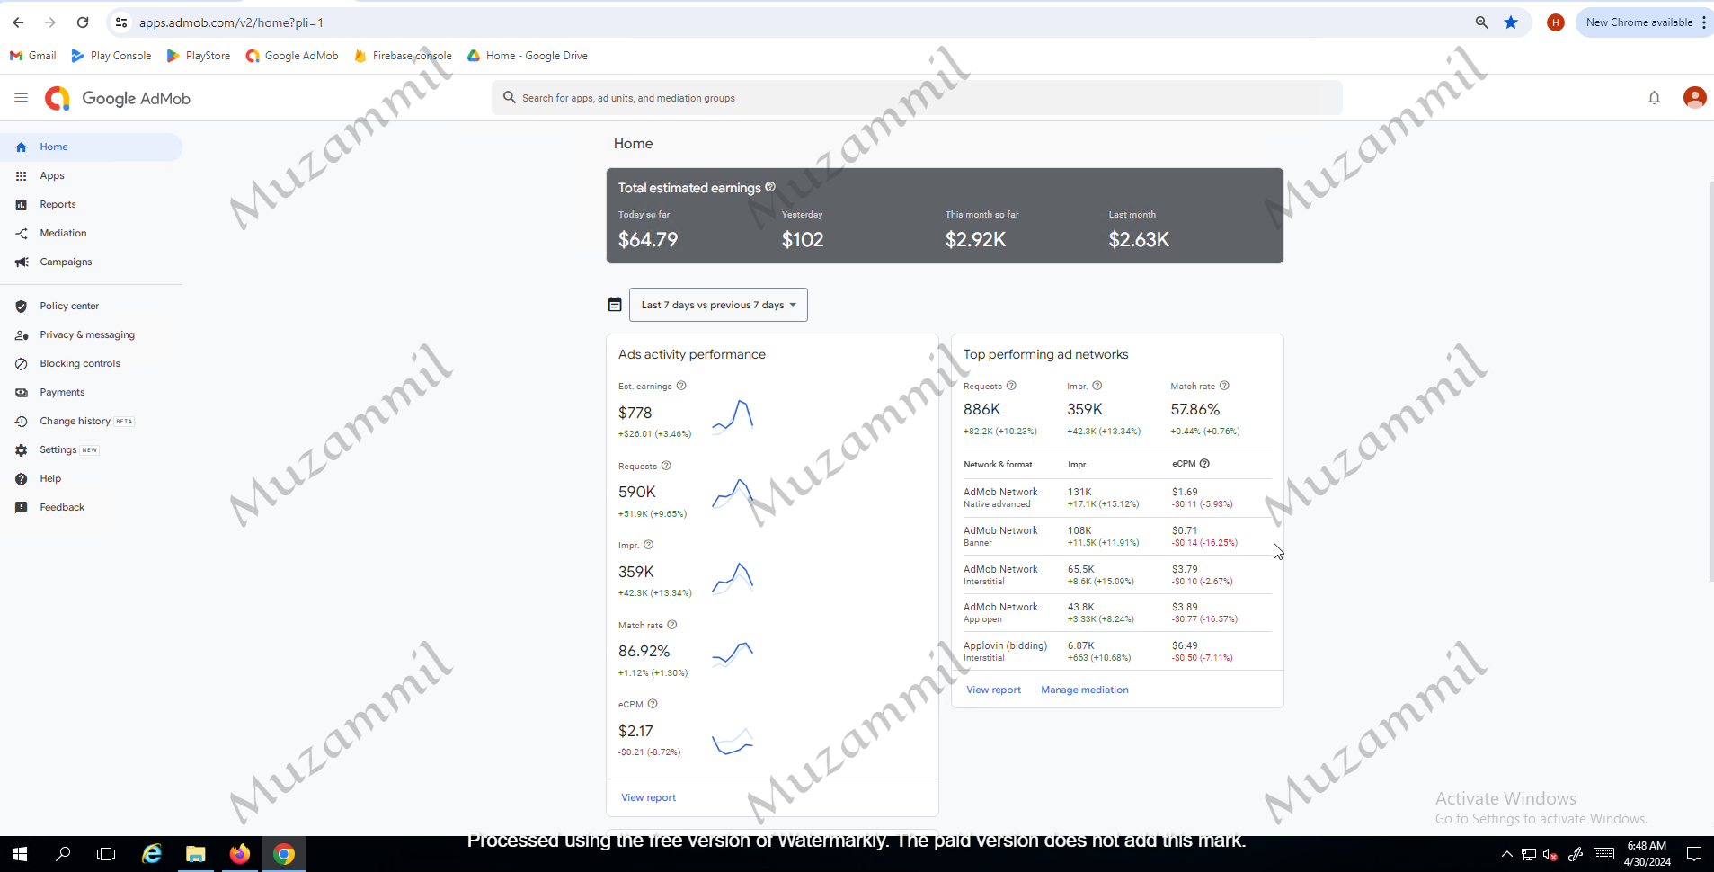Click the bookmark star icon
1714x872 pixels.
(1511, 22)
